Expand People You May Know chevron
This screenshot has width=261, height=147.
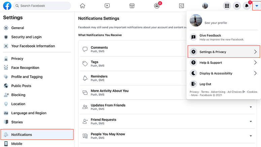[251, 136]
